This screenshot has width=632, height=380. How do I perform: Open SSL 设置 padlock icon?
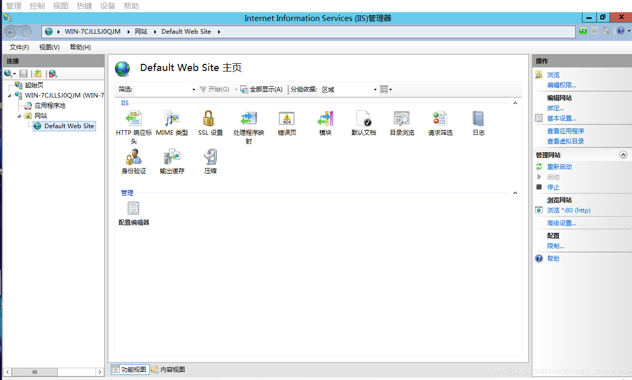[210, 119]
